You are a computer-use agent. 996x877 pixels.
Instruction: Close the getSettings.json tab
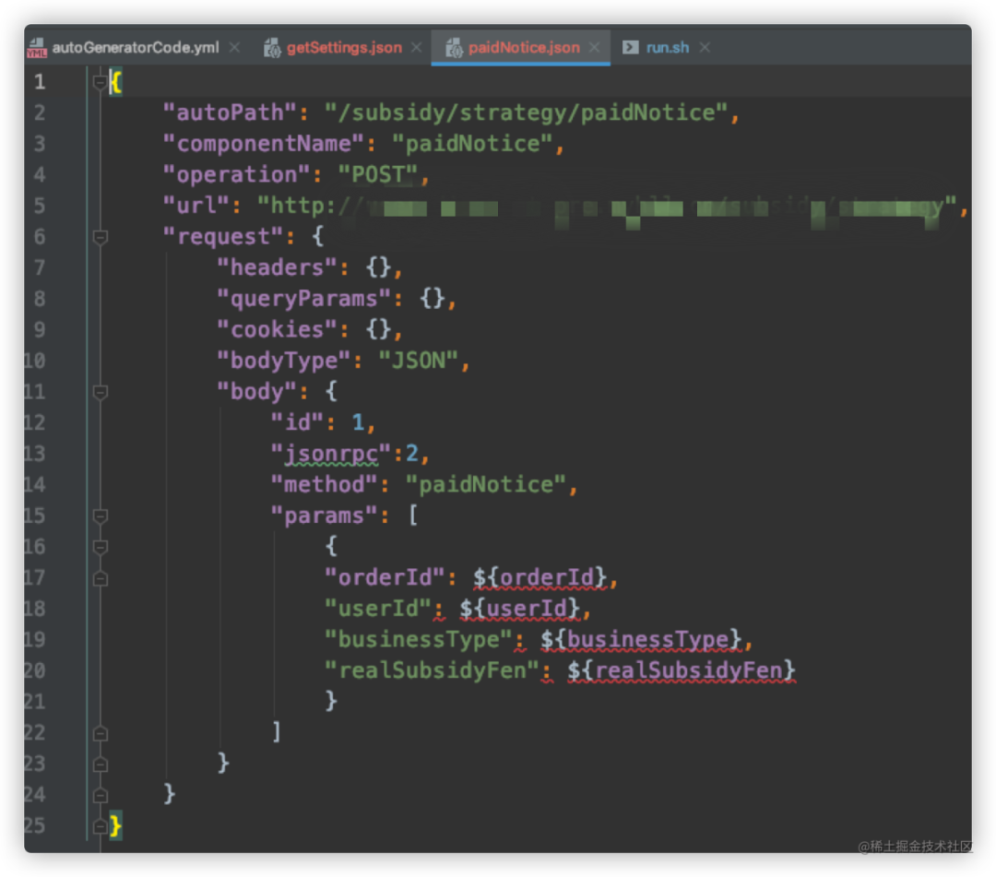point(416,48)
